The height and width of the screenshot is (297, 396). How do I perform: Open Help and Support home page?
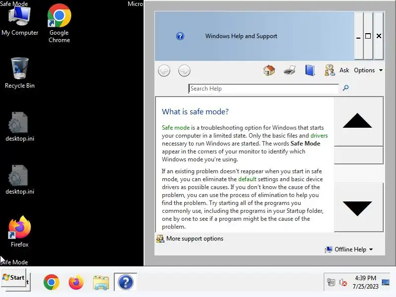[269, 70]
